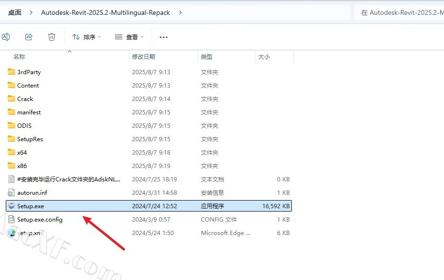Sort by 类型 column header
Image resolution: width=444 pixels, height=280 pixels.
206,56
